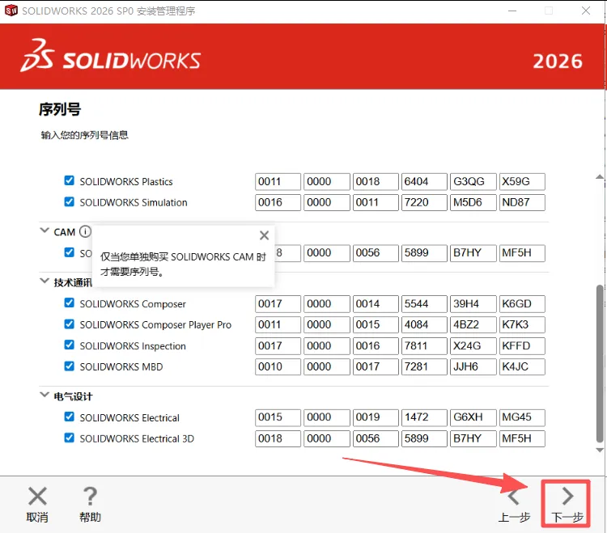Click Simulation serial field 7220
Screen dimensions: 607x533
point(424,202)
